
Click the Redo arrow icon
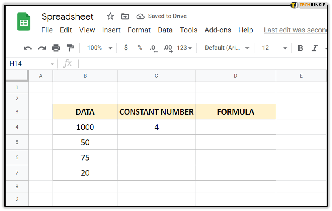click(42, 48)
